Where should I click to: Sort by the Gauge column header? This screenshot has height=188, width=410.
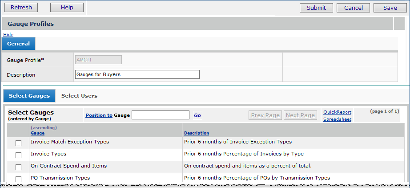(37, 133)
